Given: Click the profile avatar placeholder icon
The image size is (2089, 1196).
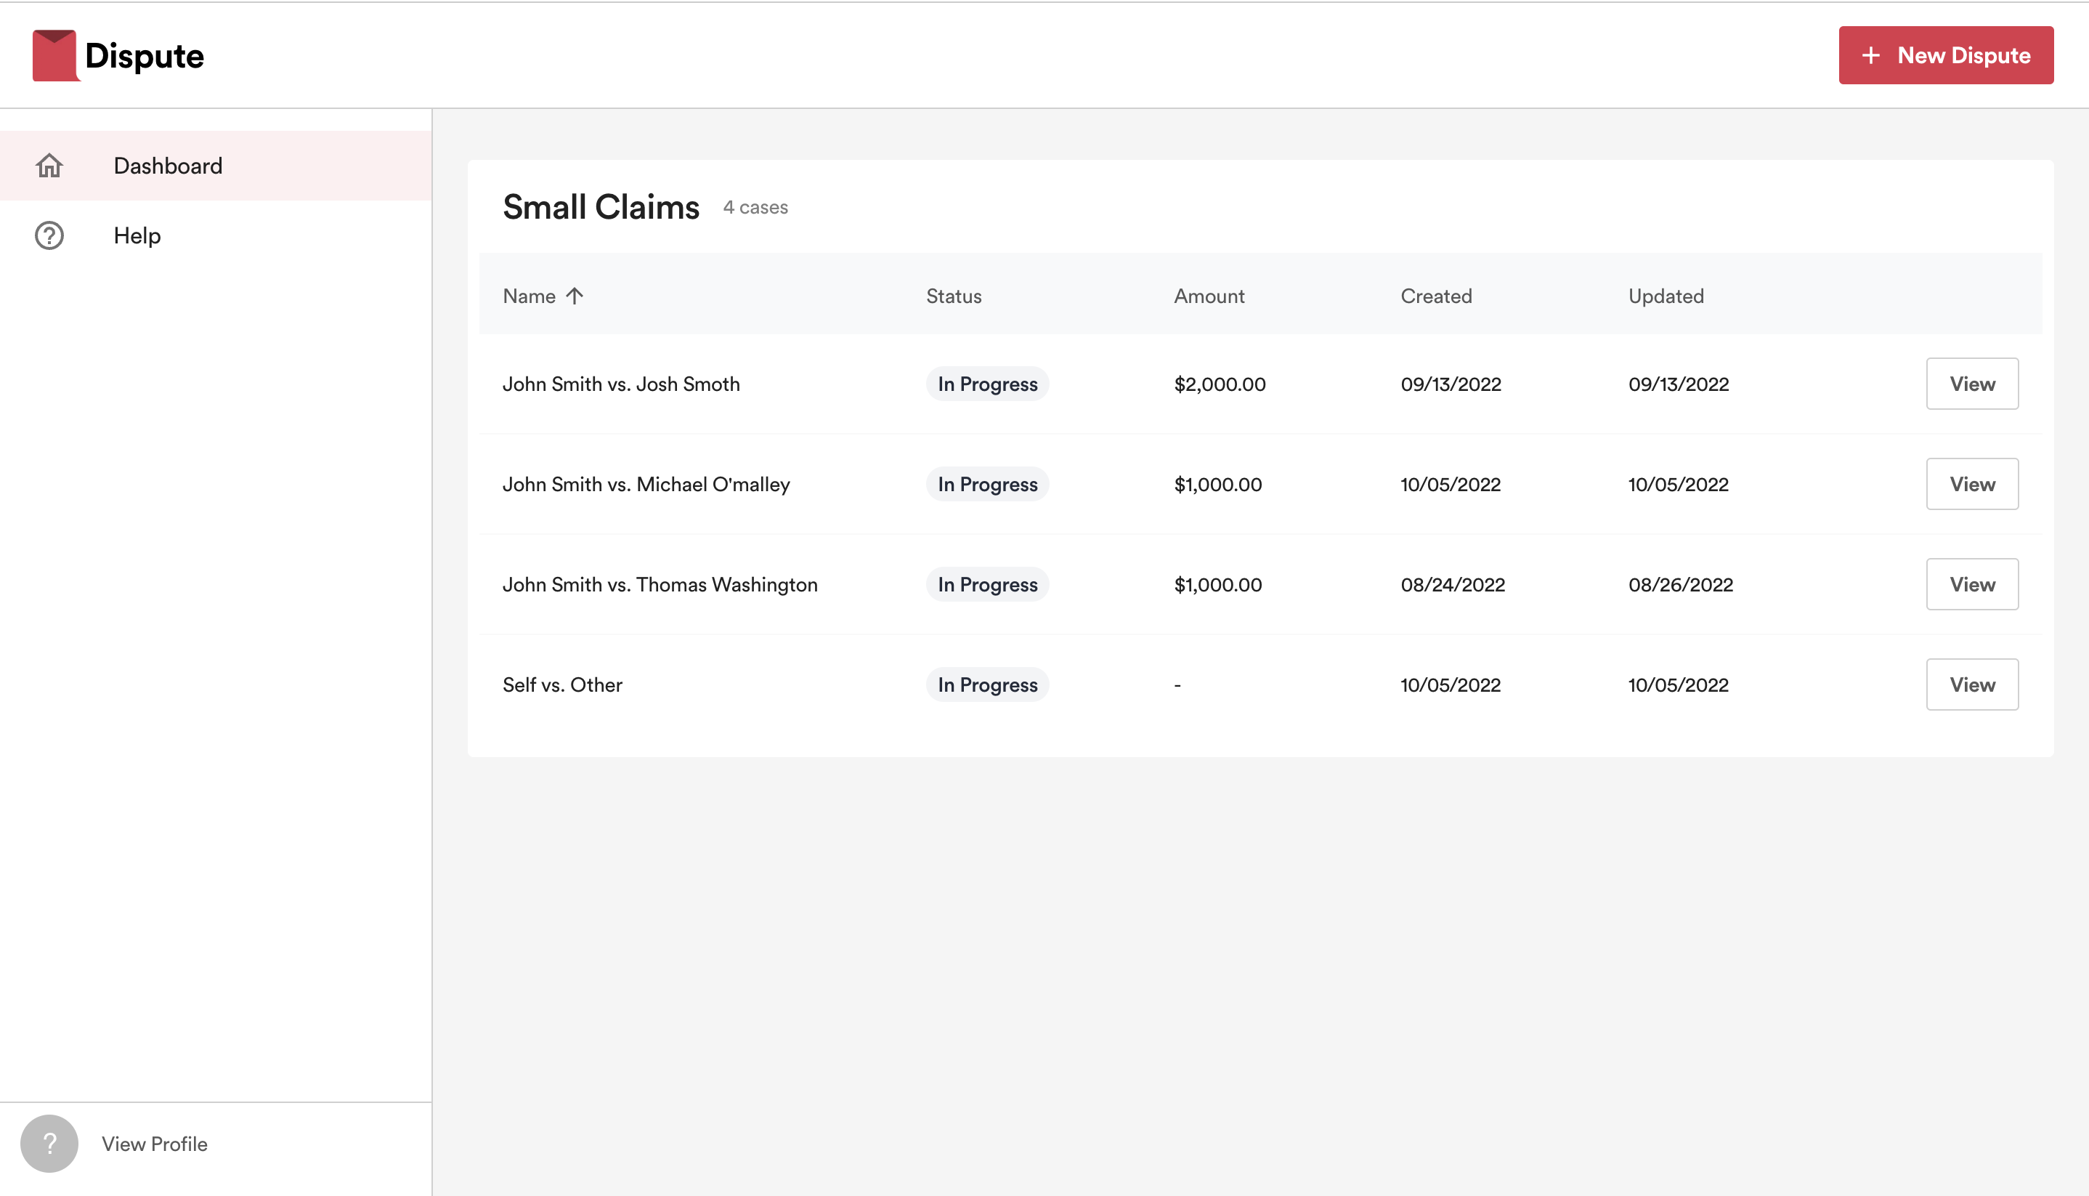Looking at the screenshot, I should pyautogui.click(x=49, y=1143).
